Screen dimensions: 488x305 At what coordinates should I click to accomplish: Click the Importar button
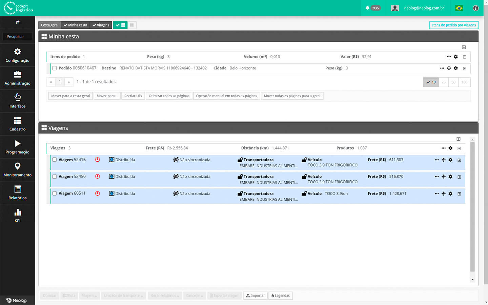[x=256, y=296]
